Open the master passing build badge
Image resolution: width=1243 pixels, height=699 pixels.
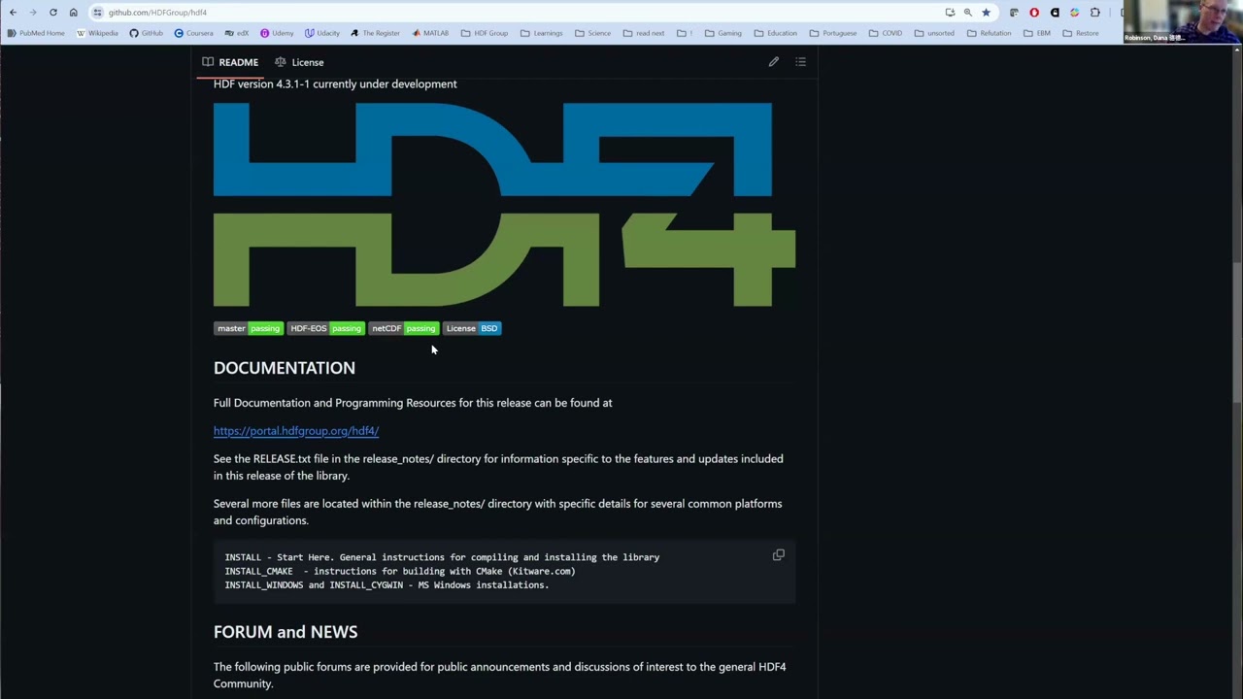pos(249,328)
